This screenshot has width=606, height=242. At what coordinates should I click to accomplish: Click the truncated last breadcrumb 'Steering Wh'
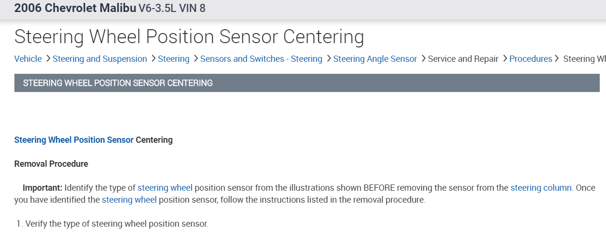(584, 59)
